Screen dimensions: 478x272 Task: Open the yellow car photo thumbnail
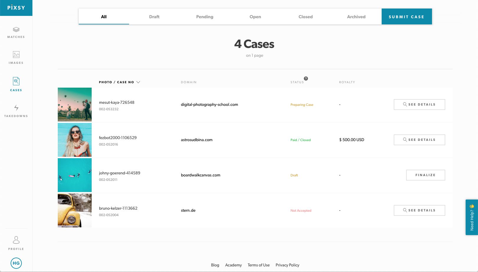[x=75, y=210]
